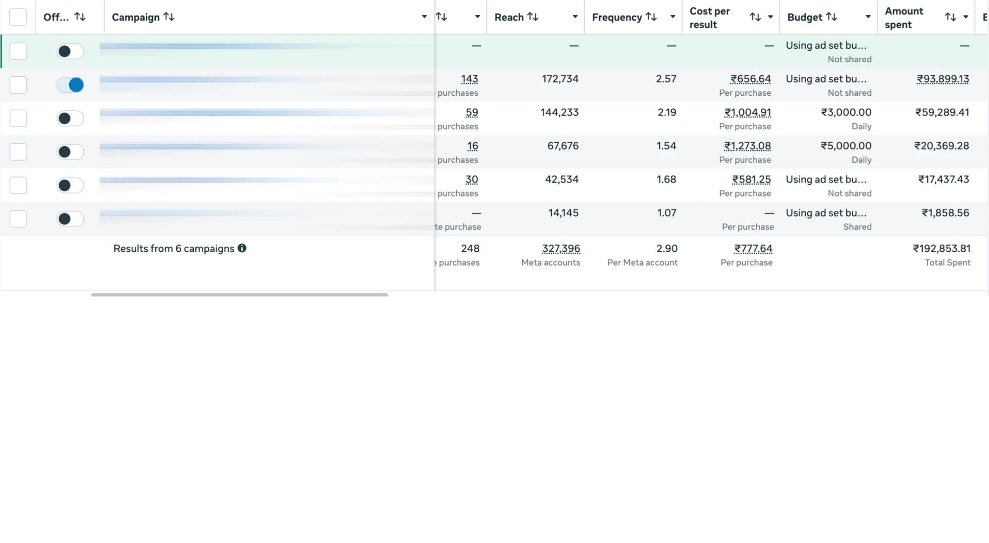Screen dimensions: 989x543
Task: Sort campaigns by name using Campaign arrows
Action: pyautogui.click(x=169, y=17)
